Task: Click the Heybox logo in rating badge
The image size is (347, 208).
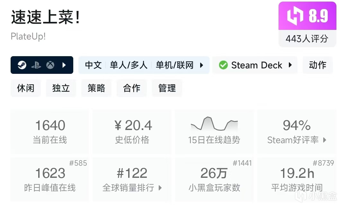Action: click(x=295, y=16)
